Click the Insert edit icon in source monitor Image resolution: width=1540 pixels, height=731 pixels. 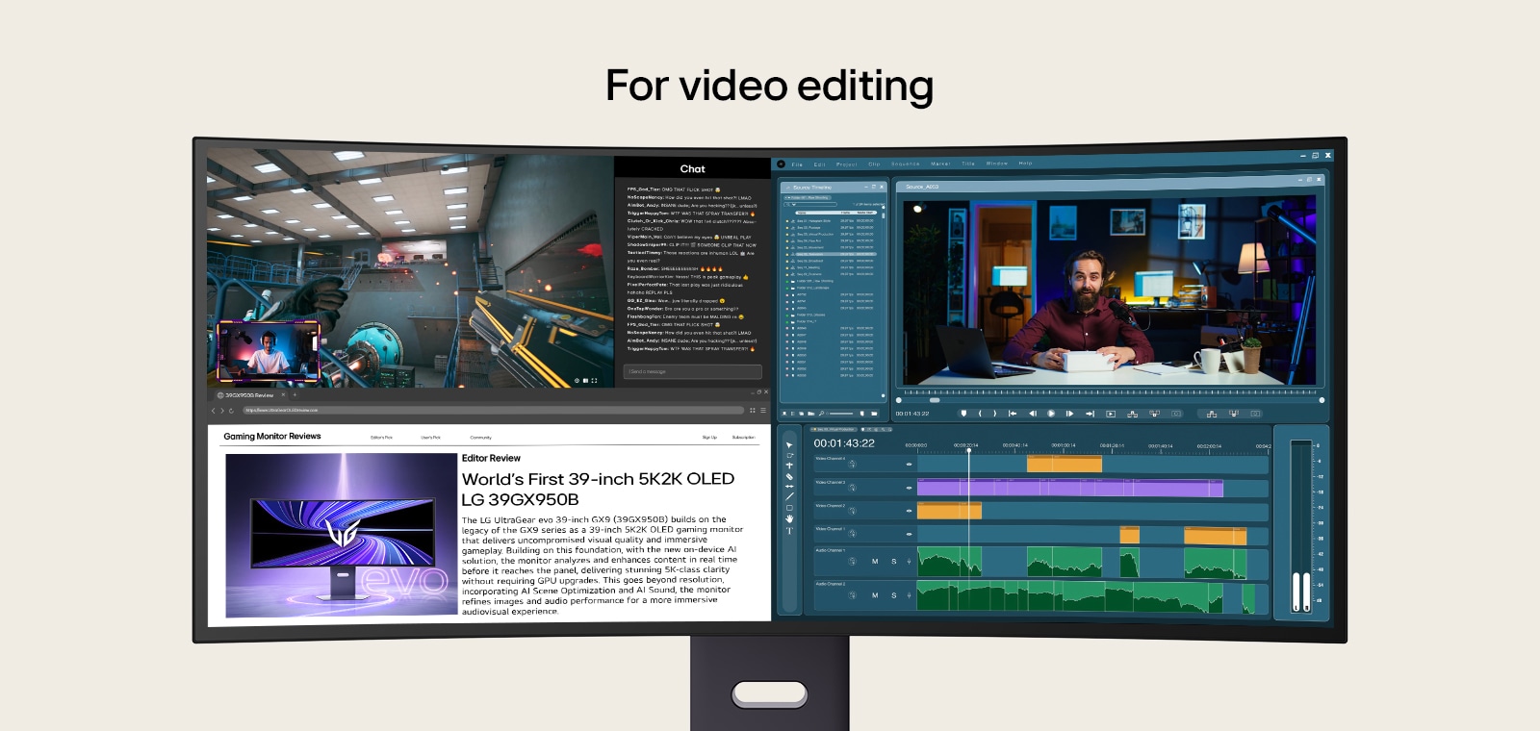1132,414
